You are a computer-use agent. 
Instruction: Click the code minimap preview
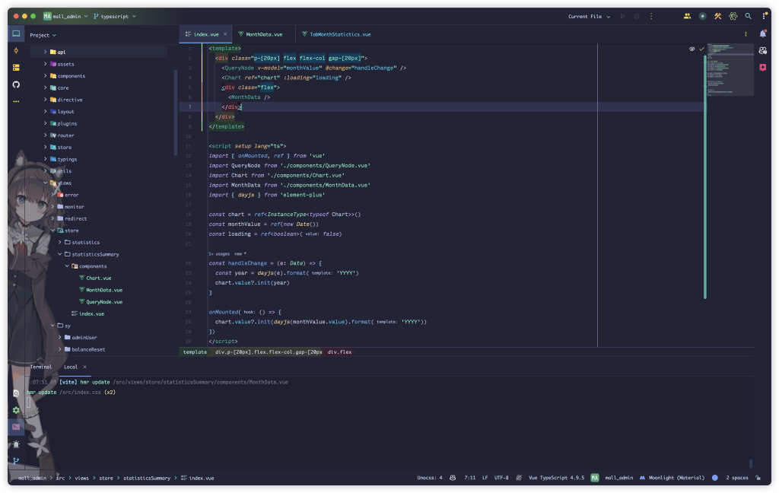point(729,68)
